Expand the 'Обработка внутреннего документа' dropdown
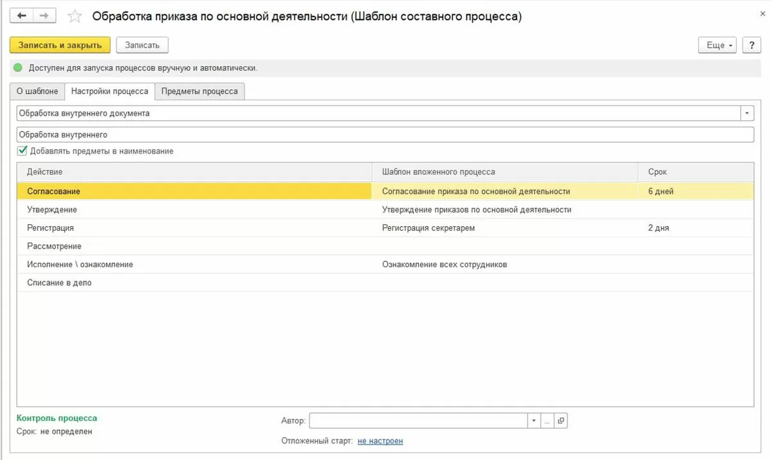This screenshot has height=460, width=772. [x=747, y=114]
